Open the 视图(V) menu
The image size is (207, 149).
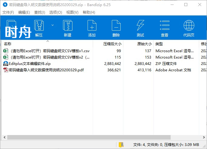tap(72, 12)
